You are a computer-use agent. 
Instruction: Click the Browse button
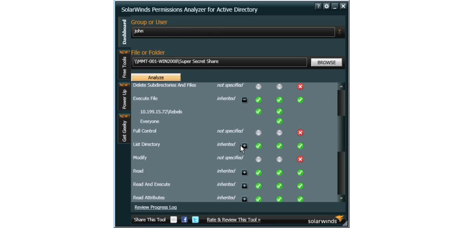tap(326, 62)
